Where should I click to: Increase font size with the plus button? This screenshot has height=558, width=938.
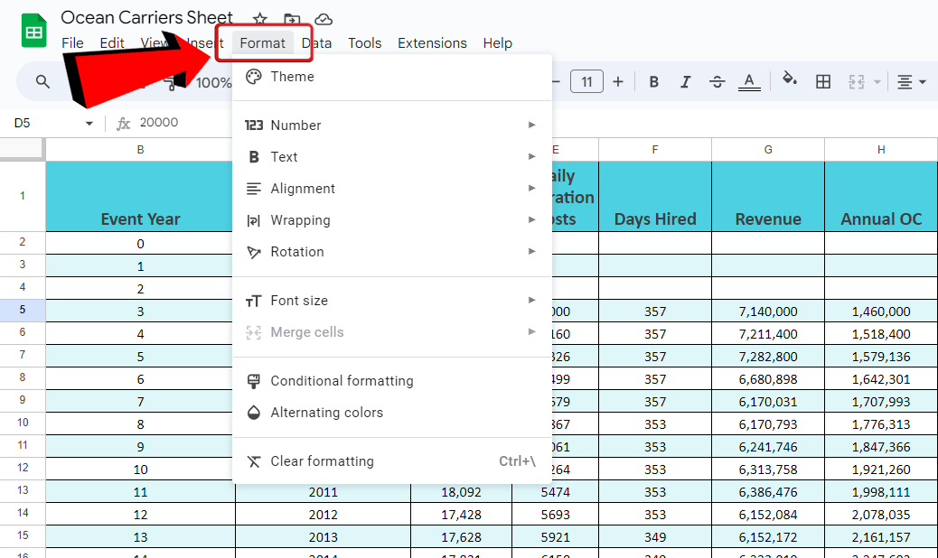tap(618, 81)
